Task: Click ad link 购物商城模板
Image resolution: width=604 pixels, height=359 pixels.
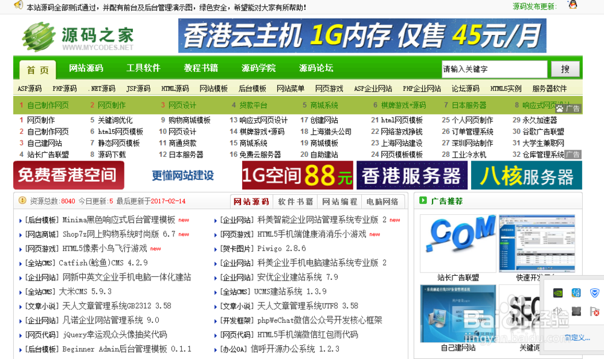Action: pos(189,120)
